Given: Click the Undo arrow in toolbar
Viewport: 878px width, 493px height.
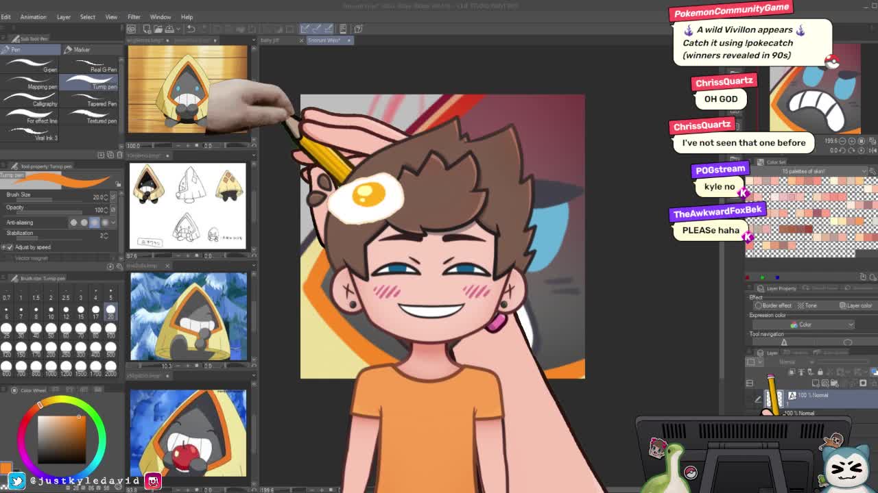Looking at the screenshot, I should (x=191, y=29).
